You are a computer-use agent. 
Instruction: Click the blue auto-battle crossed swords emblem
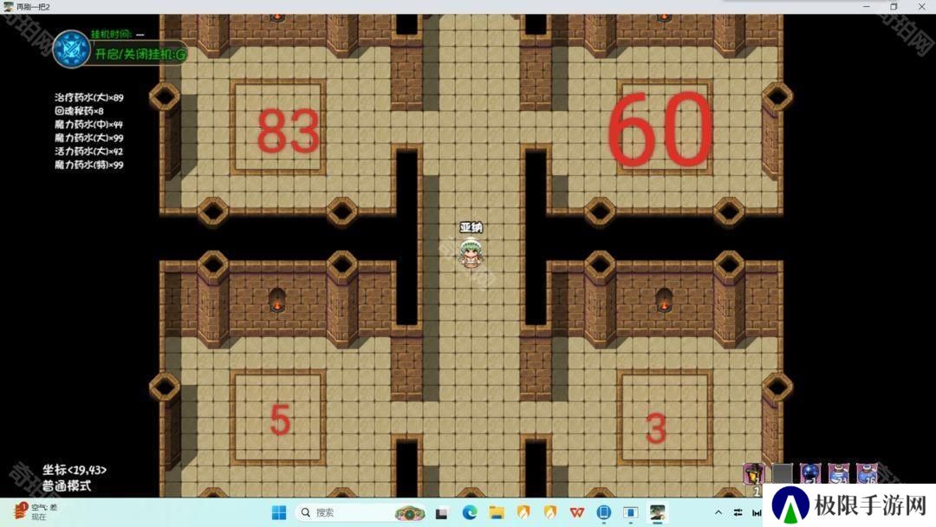71,49
